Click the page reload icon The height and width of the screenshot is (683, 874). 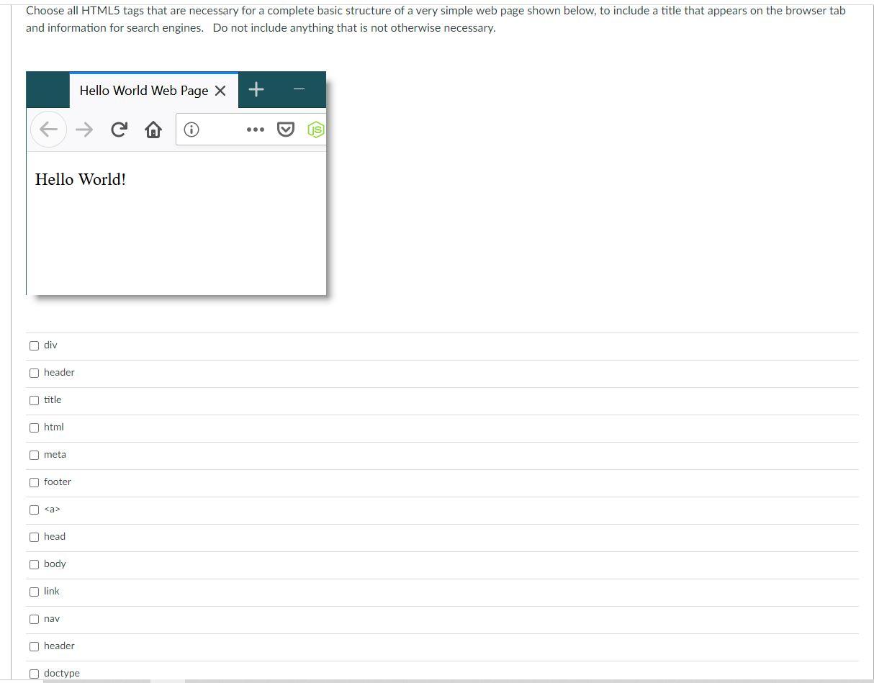(119, 130)
